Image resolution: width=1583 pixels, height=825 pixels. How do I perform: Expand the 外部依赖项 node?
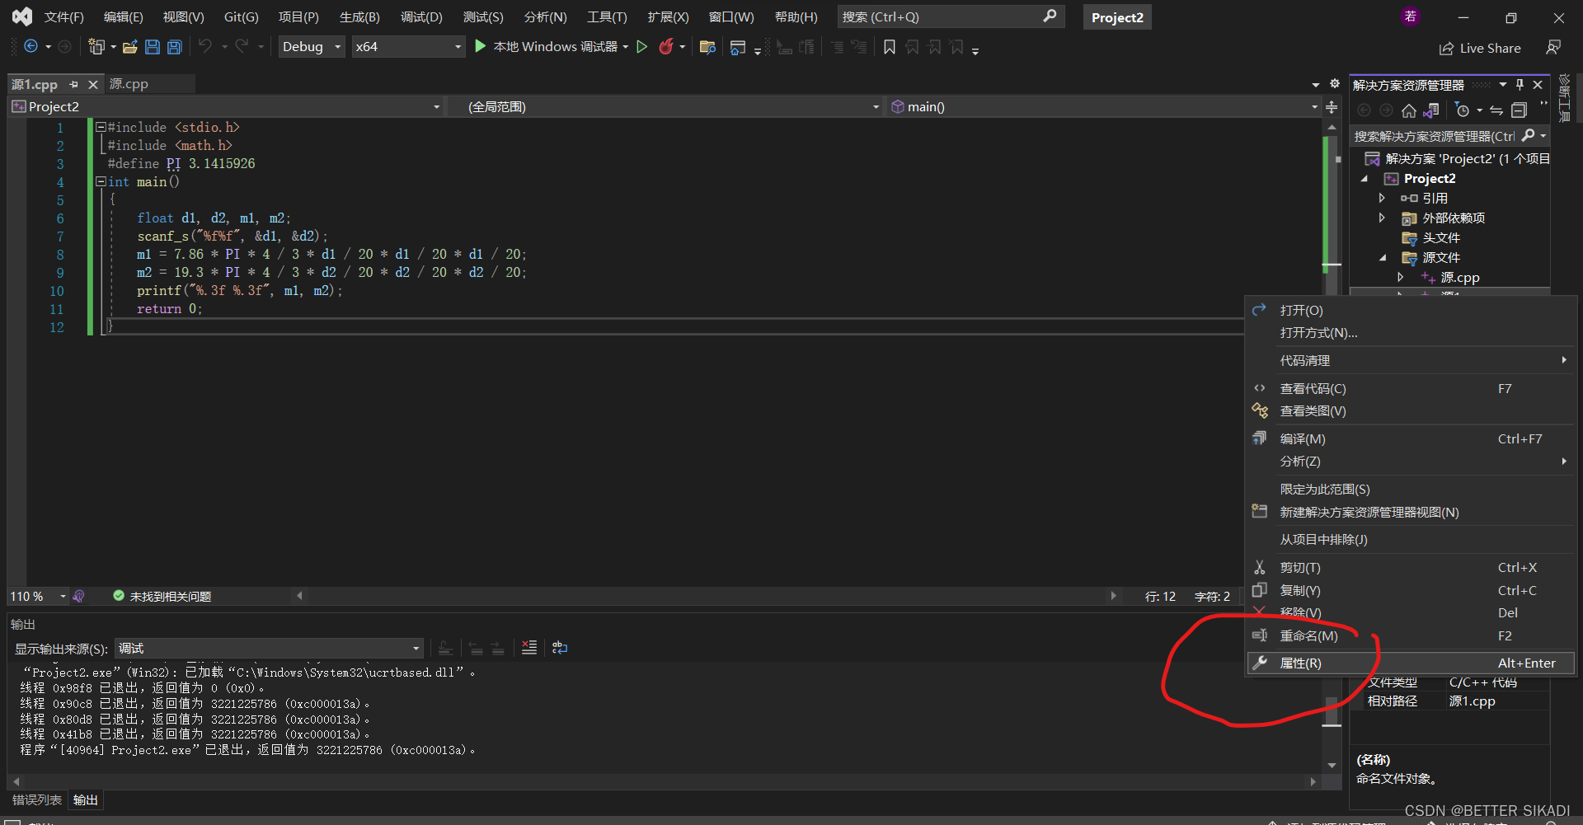pos(1383,218)
